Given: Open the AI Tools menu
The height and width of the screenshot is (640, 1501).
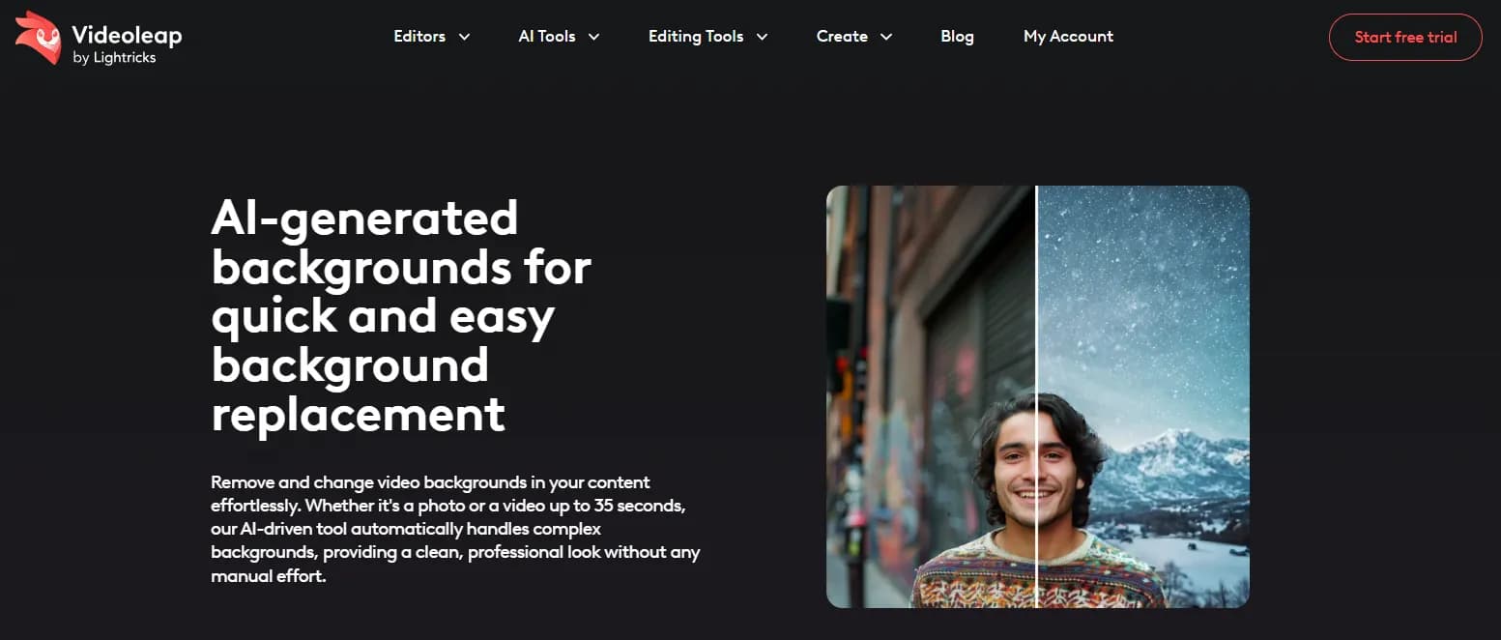Looking at the screenshot, I should tap(547, 37).
